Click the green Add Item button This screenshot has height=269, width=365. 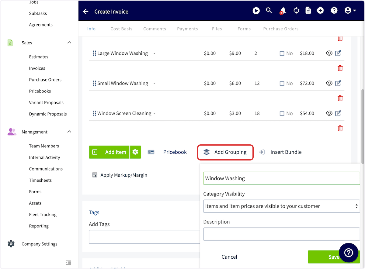(109, 152)
